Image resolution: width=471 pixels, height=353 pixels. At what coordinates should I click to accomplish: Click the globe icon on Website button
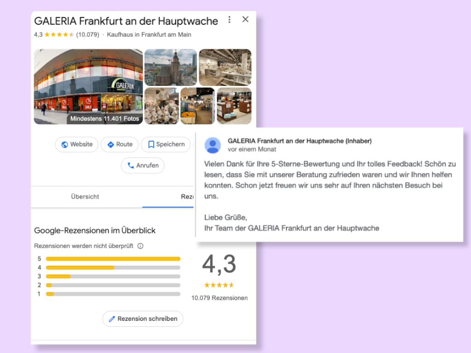click(x=64, y=145)
